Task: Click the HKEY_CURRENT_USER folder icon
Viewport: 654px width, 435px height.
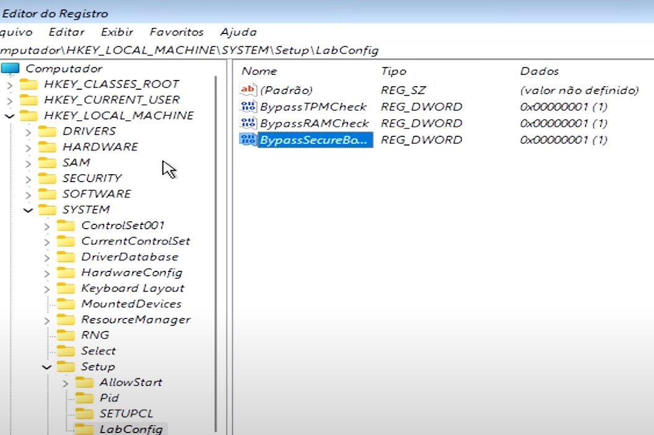Action: coord(28,100)
